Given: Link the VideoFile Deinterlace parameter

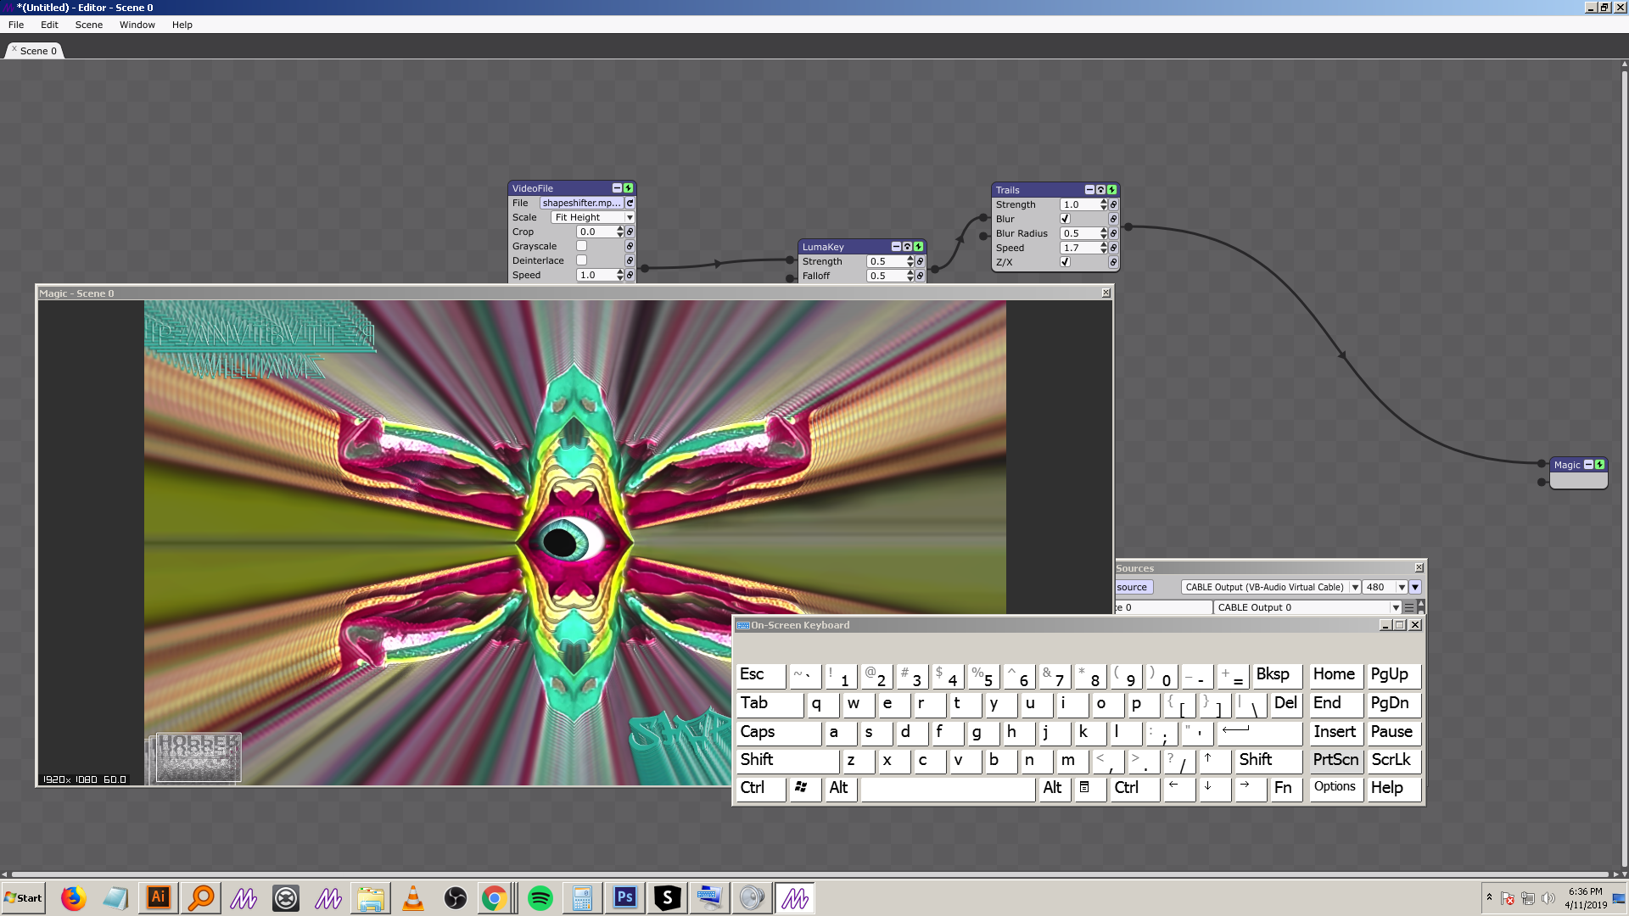Looking at the screenshot, I should 630,261.
